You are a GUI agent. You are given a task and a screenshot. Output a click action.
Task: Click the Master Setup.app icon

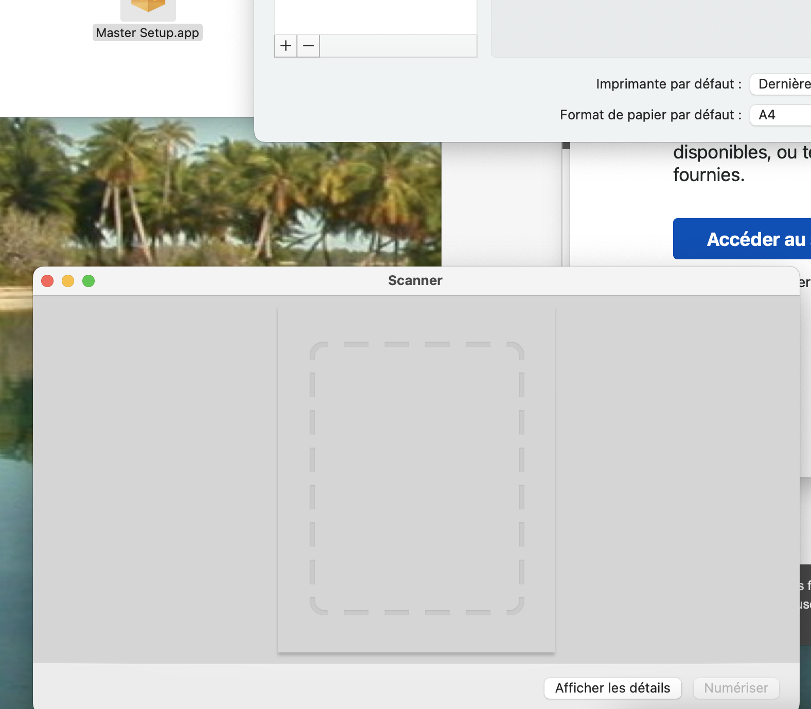pos(148,9)
